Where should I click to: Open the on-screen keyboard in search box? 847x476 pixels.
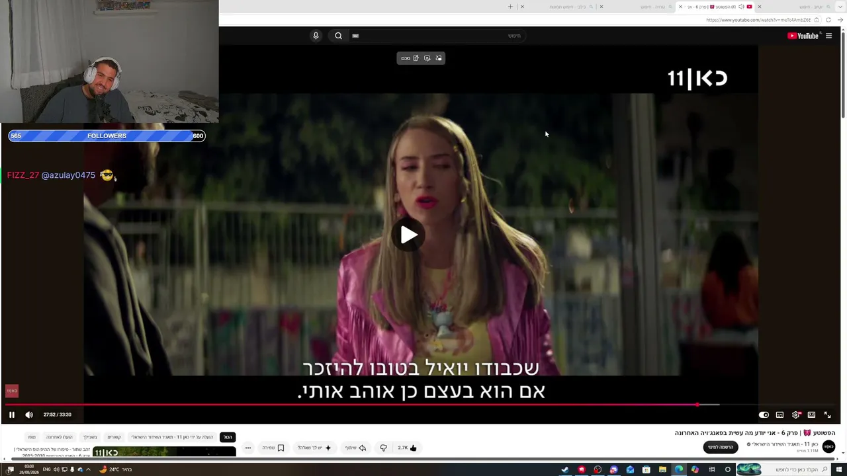point(355,36)
